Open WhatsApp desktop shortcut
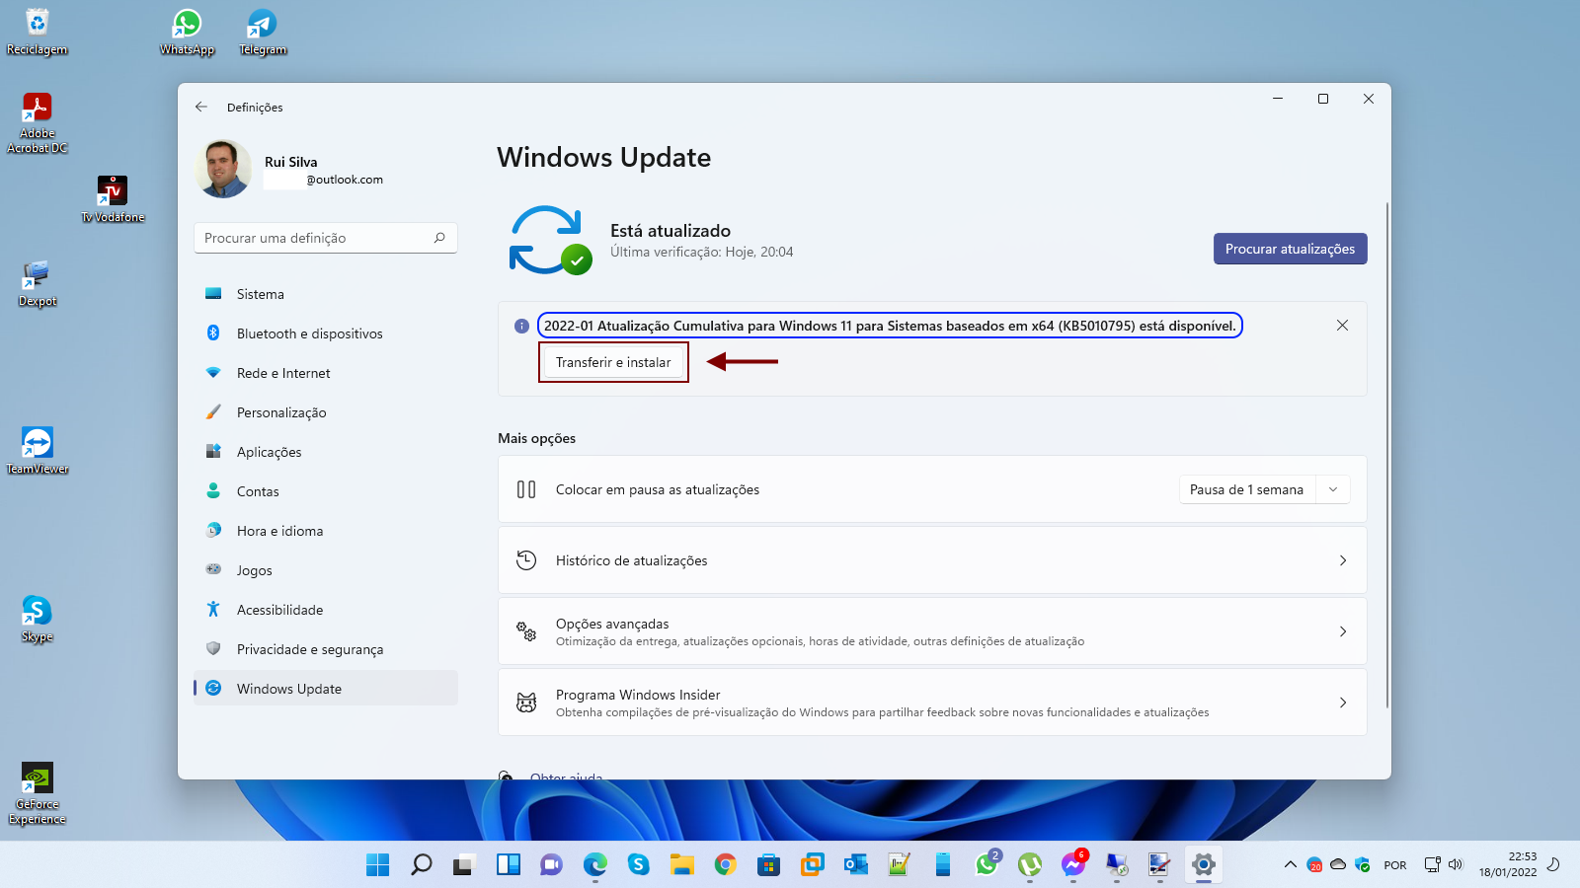The width and height of the screenshot is (1580, 888). click(x=187, y=32)
